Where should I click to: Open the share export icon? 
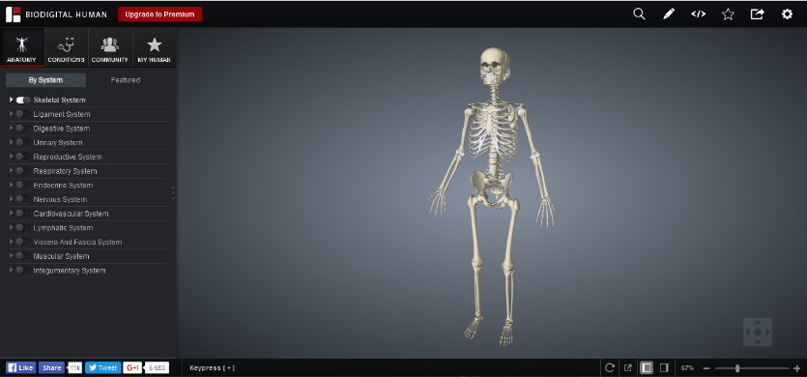click(757, 14)
